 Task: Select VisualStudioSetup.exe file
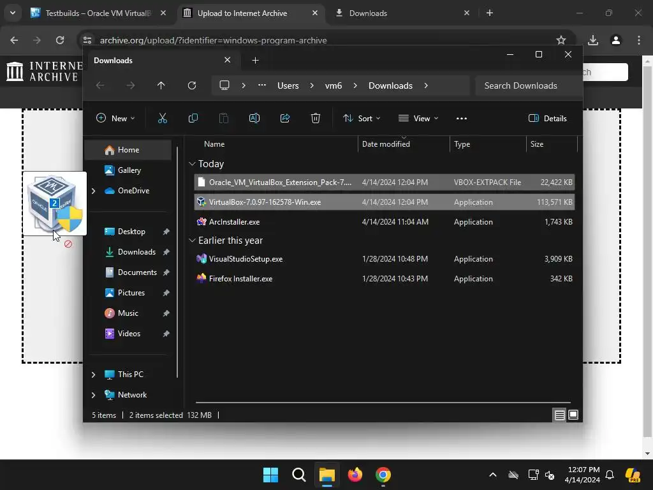point(385,259)
